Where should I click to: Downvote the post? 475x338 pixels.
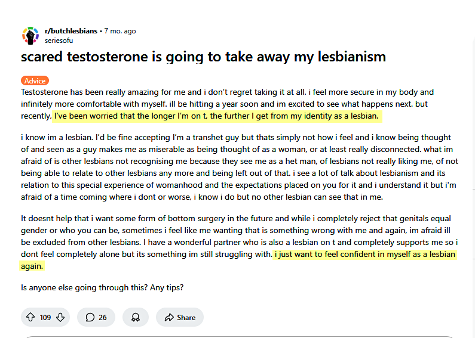tap(60, 317)
